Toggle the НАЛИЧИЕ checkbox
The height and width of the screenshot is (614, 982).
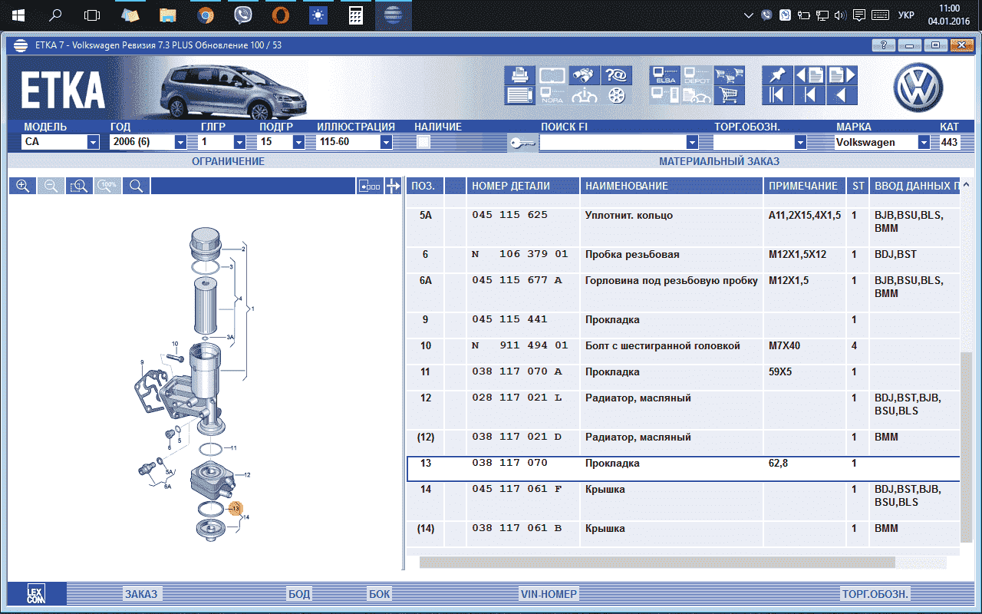(423, 142)
